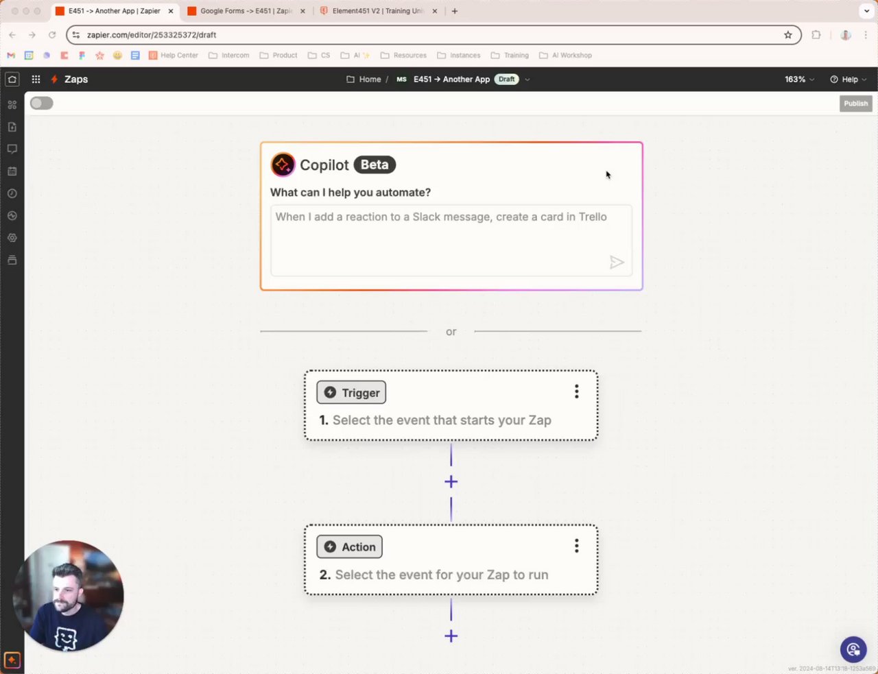Open the advanced settings gear icon
This screenshot has height=674, width=878.
coord(12,238)
